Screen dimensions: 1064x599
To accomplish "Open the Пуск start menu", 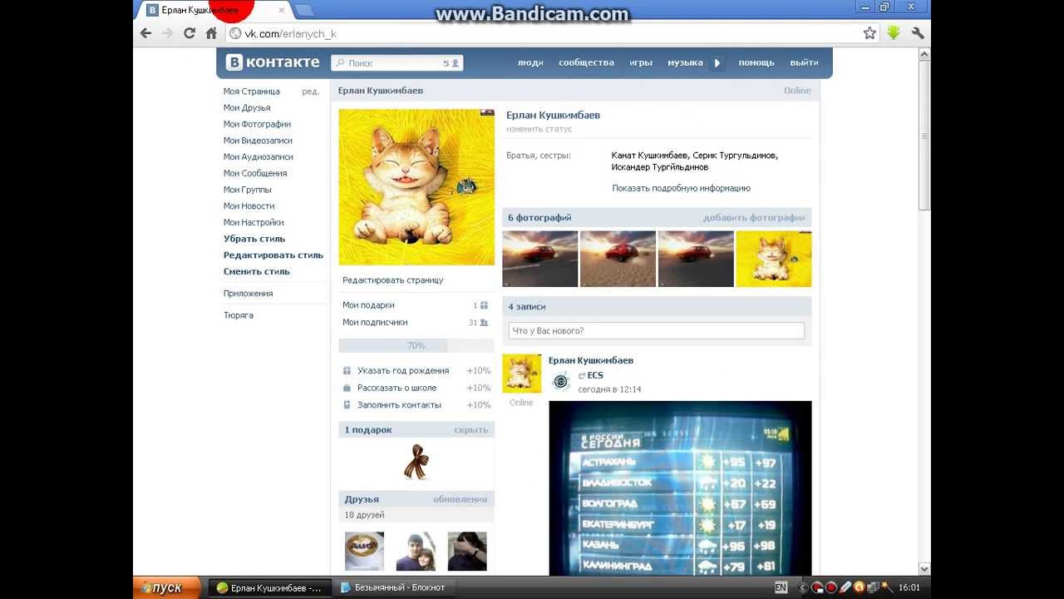I will point(167,587).
